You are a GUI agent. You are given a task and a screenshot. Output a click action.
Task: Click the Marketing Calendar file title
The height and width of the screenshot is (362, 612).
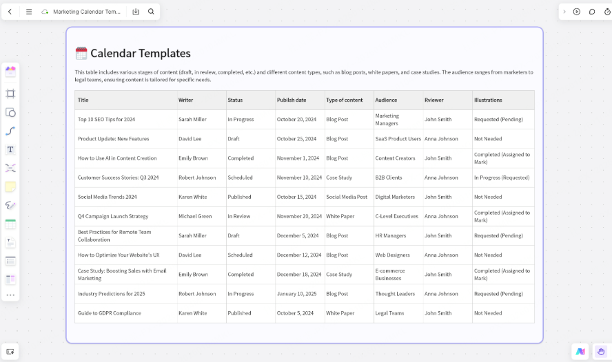87,12
